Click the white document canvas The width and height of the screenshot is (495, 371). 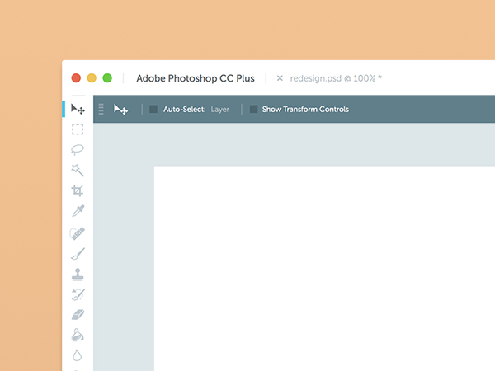pos(324,269)
